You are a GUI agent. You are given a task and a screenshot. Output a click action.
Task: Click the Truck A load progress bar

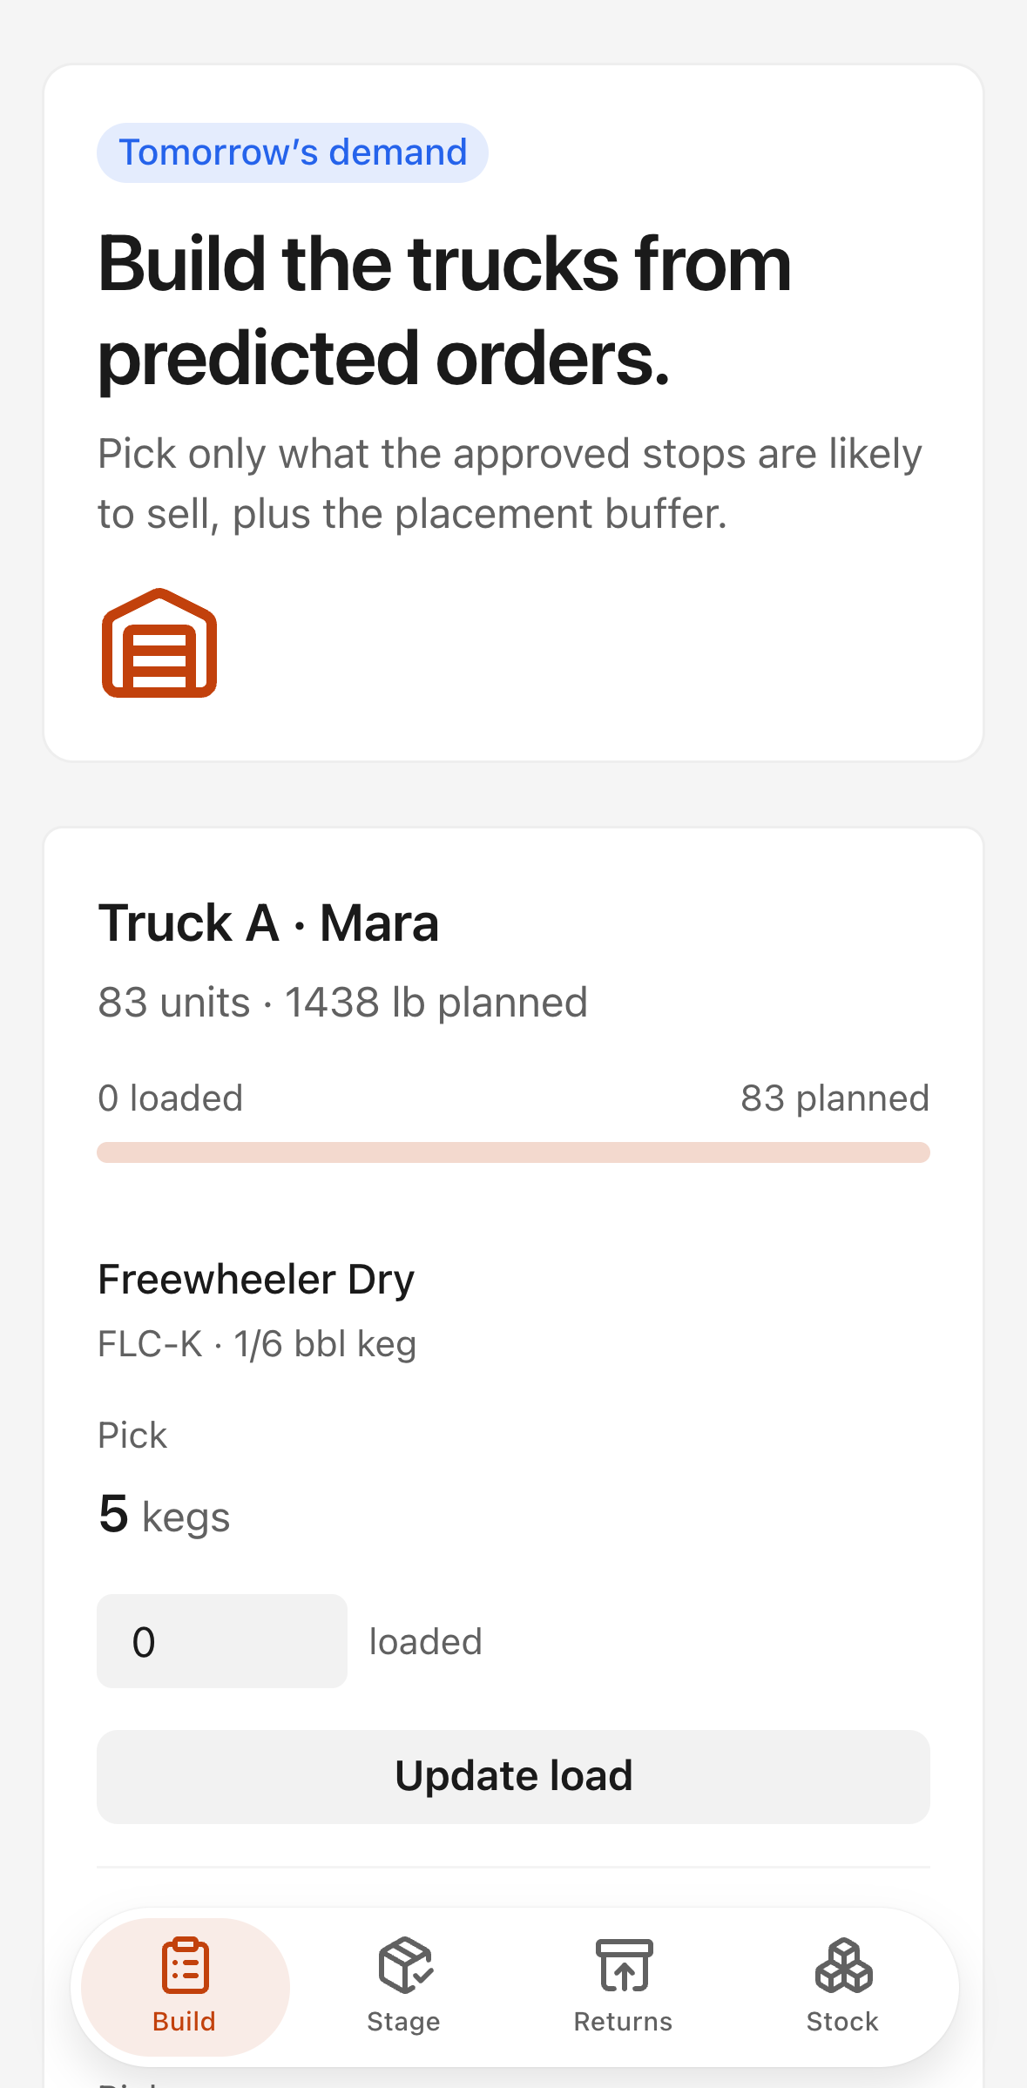point(513,1152)
